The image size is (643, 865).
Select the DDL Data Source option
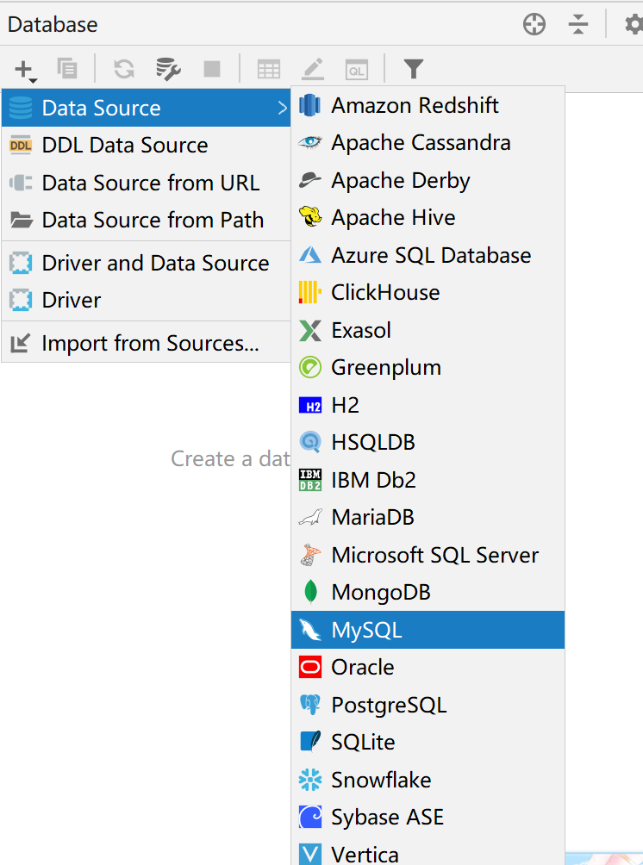click(125, 146)
